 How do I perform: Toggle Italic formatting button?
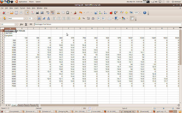click(44, 18)
